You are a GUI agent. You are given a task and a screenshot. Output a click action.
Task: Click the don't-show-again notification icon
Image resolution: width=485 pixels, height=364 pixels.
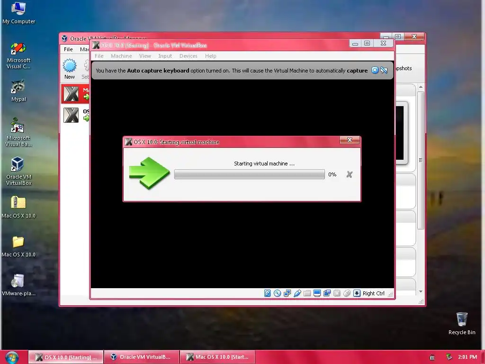click(x=384, y=70)
